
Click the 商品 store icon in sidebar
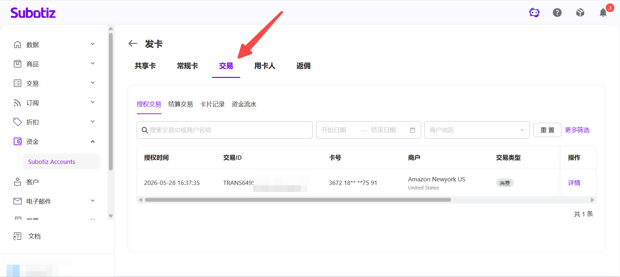coord(17,64)
